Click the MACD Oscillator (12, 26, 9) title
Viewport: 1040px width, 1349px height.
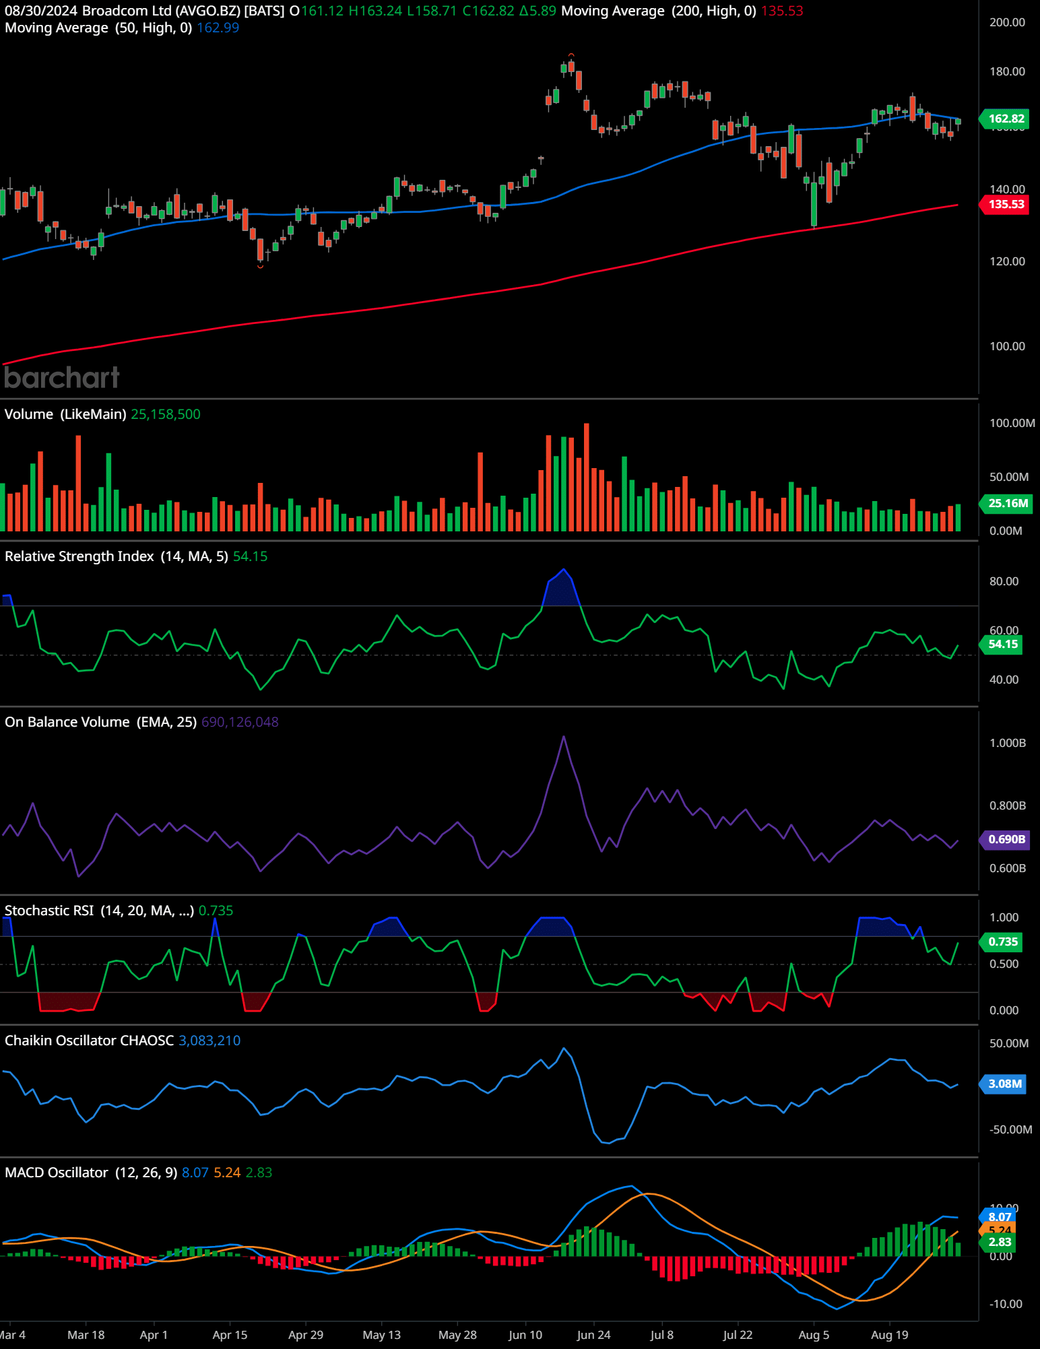[91, 1173]
